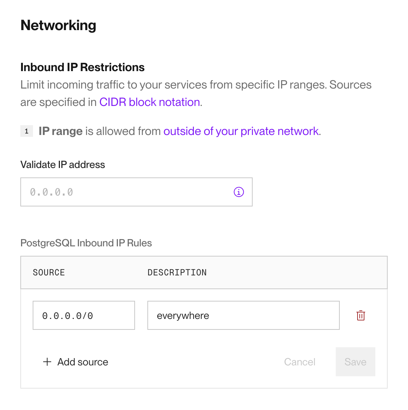Select the source field showing 0.0.0.0/0
Viewport: 408px width, 410px height.
pyautogui.click(x=84, y=315)
